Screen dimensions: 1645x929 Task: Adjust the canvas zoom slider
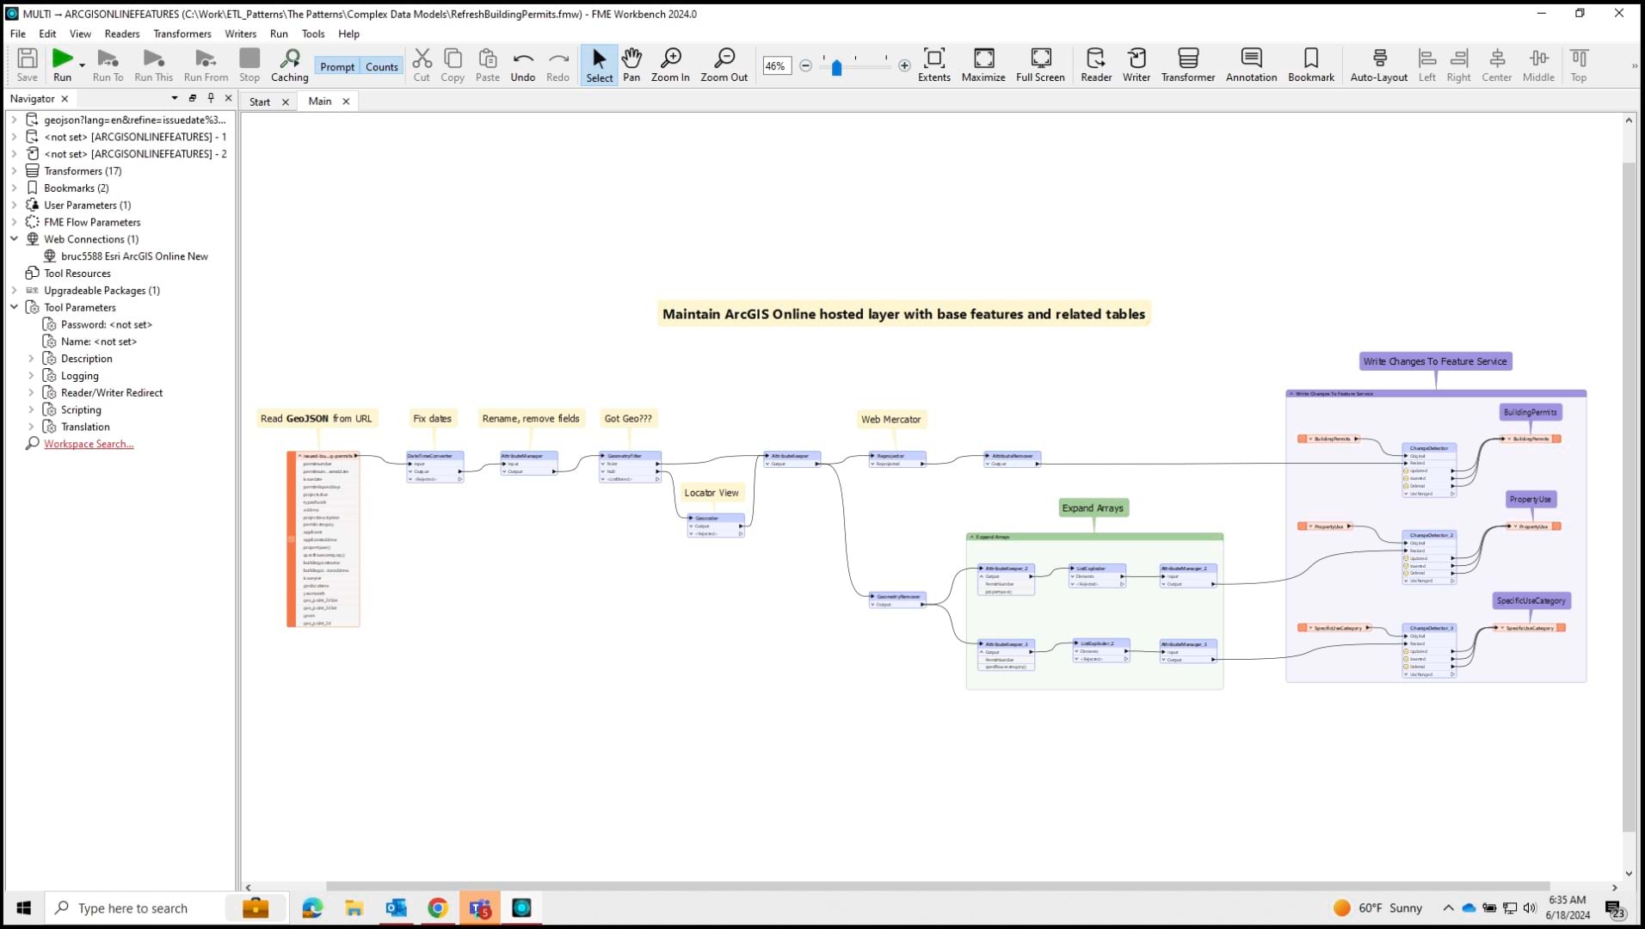click(836, 65)
